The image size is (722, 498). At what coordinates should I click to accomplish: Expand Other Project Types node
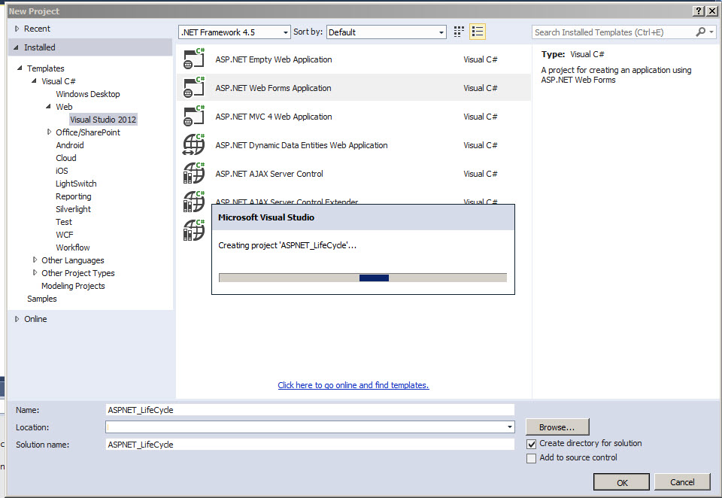coord(35,273)
